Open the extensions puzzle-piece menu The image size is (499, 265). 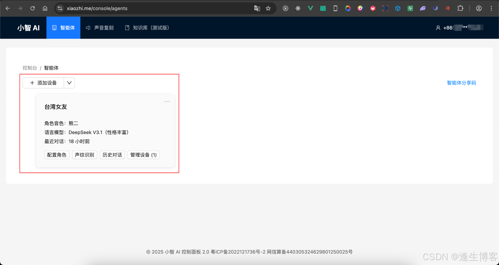[x=460, y=8]
